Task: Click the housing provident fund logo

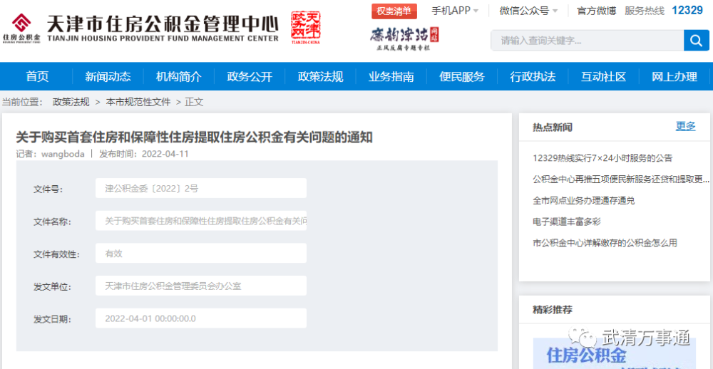Action: [x=21, y=28]
